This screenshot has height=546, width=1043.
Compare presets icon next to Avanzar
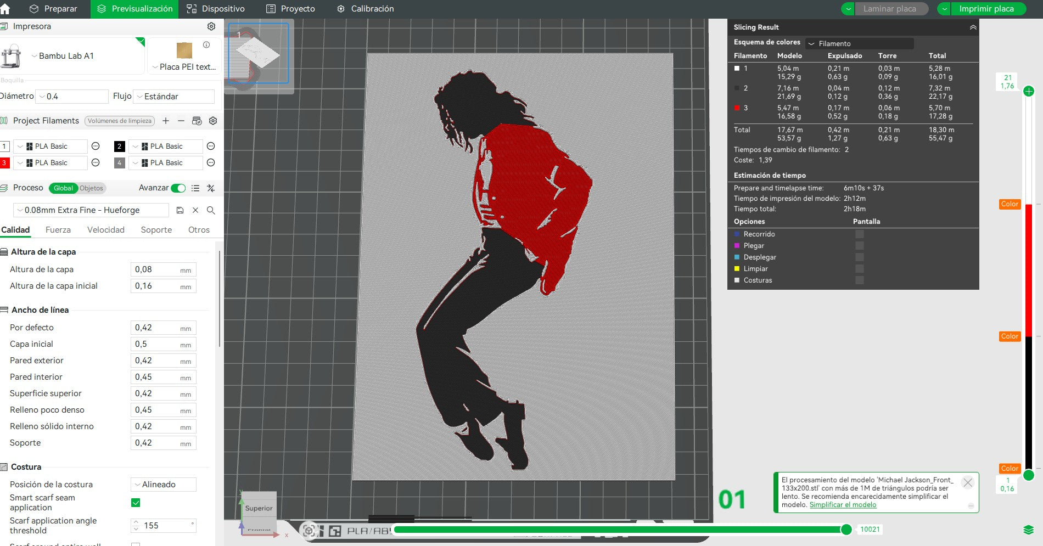211,188
